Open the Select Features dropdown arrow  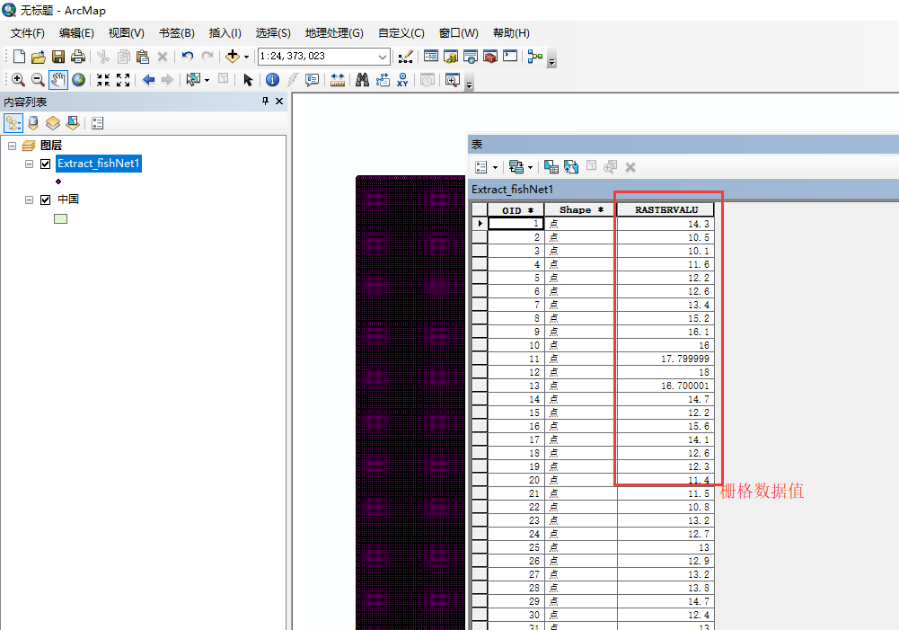click(207, 80)
